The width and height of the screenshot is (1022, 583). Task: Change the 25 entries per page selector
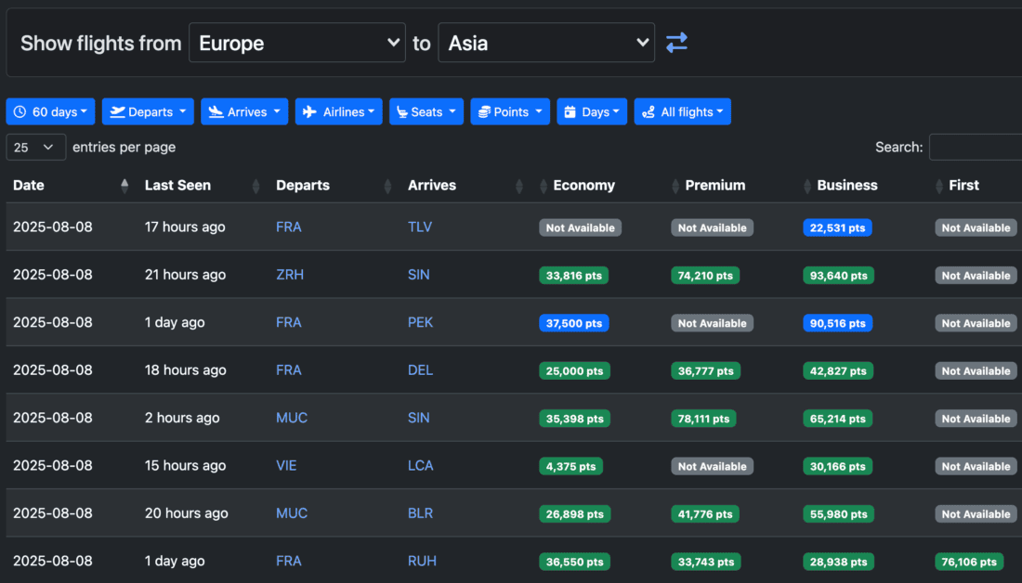coord(36,147)
